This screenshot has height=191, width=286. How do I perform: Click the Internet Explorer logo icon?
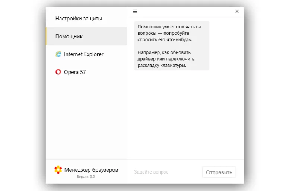click(x=58, y=54)
